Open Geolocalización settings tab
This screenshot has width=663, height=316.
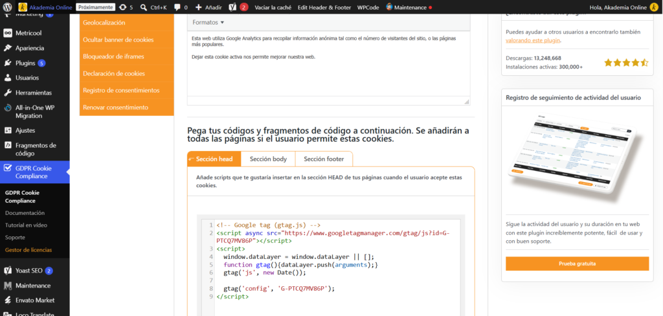tap(127, 23)
